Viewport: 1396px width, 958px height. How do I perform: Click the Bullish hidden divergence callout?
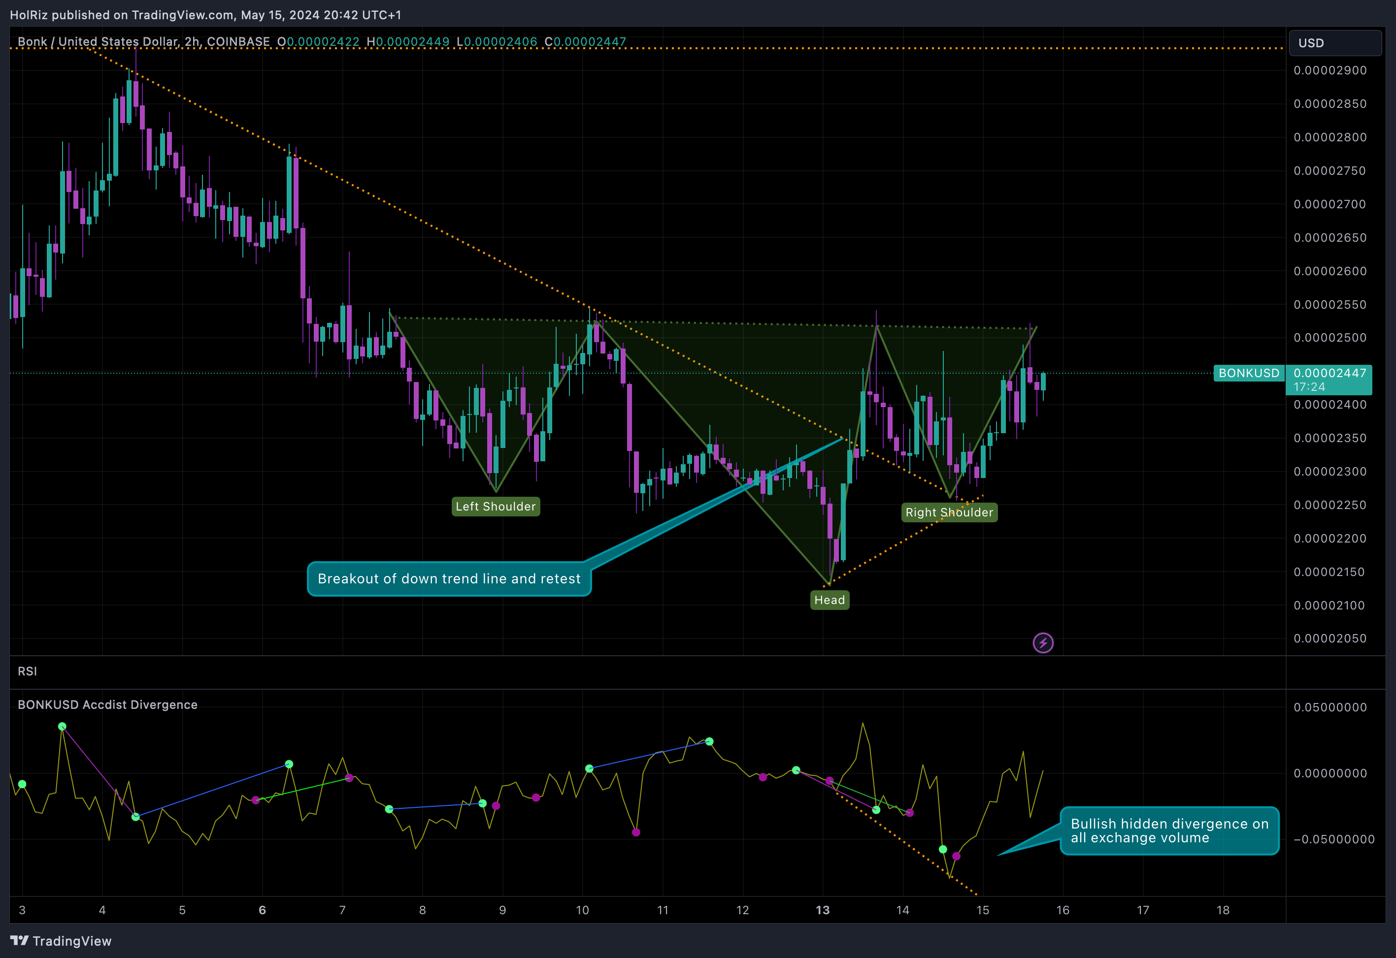click(1169, 831)
